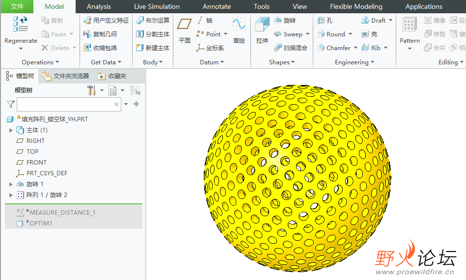Expand the Engineering group menu
The width and height of the screenshot is (466, 280).
click(354, 62)
